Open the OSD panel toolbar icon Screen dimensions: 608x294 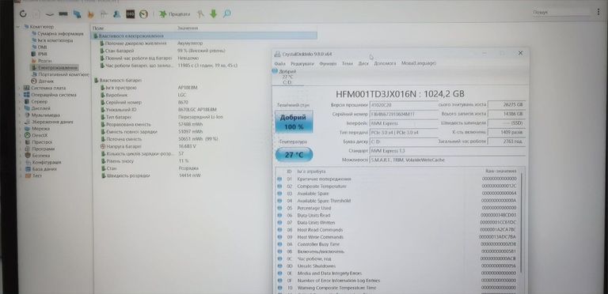pyautogui.click(x=131, y=14)
